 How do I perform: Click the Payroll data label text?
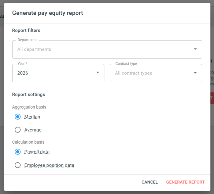point(37,152)
